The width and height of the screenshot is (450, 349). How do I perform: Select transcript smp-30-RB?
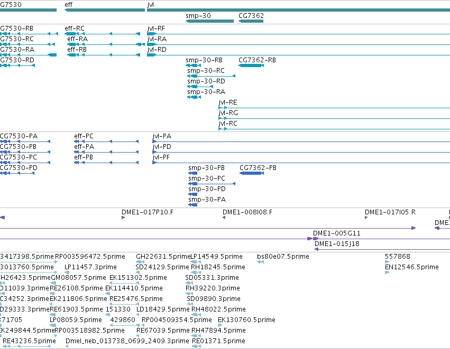coord(193,65)
